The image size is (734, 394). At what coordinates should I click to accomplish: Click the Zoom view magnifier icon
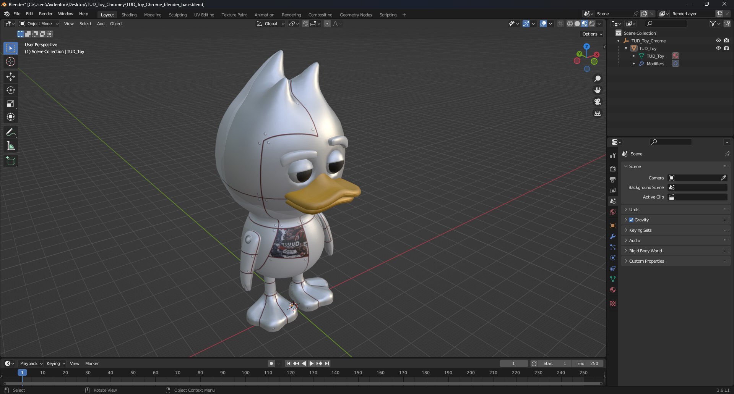pos(598,79)
